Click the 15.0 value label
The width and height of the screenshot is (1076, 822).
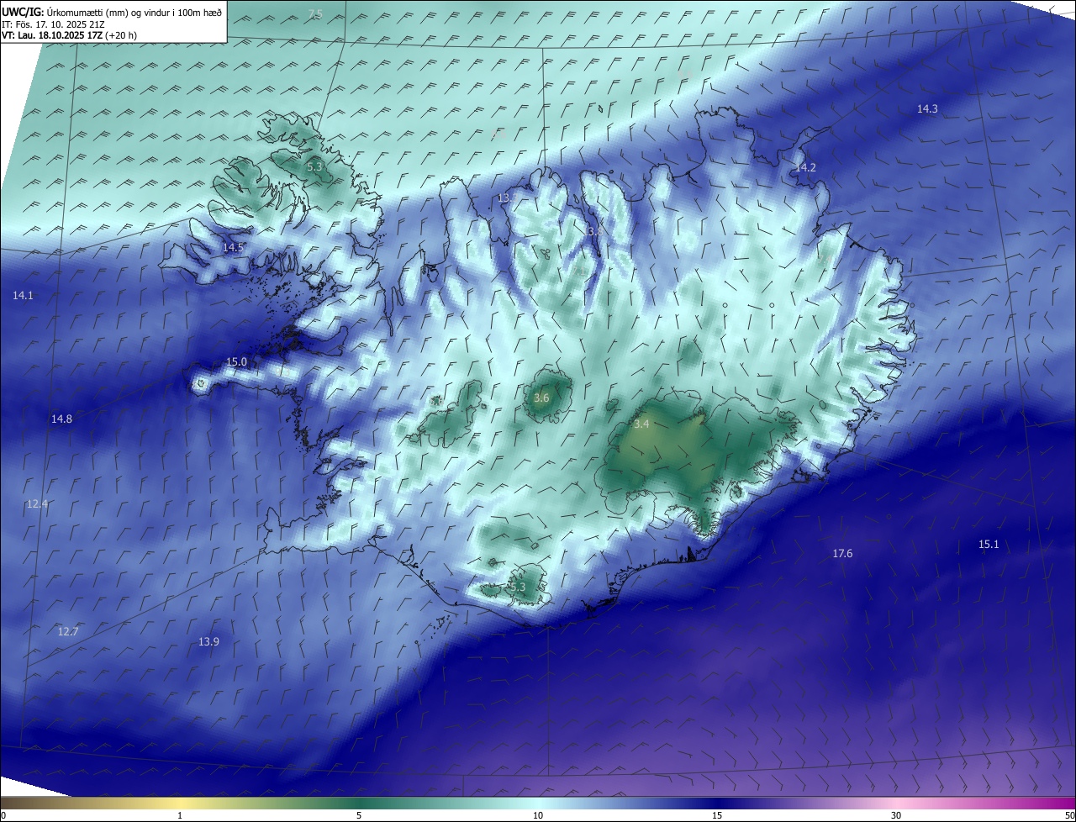(236, 361)
